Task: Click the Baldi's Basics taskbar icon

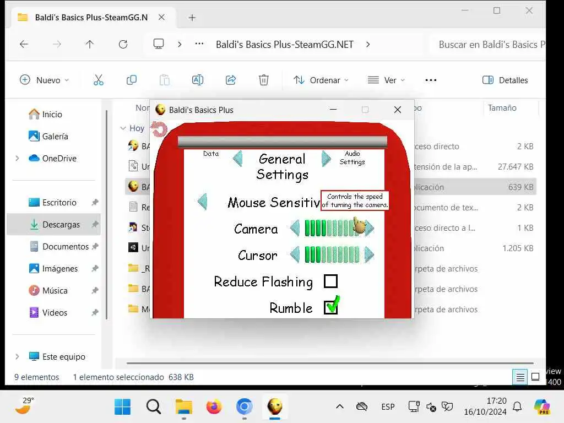Action: point(275,406)
